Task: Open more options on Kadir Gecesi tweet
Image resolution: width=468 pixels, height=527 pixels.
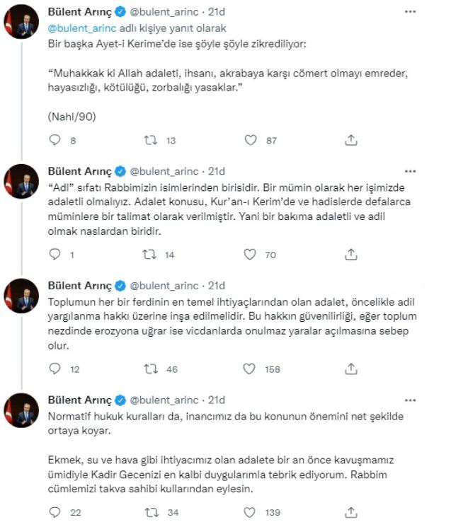Action: 410,400
